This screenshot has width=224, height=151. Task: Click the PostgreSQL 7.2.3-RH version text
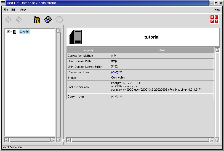point(126,83)
